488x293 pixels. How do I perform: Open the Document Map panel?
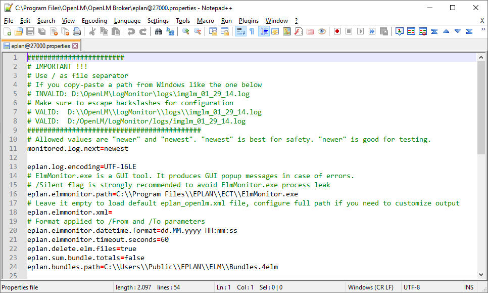264,31
